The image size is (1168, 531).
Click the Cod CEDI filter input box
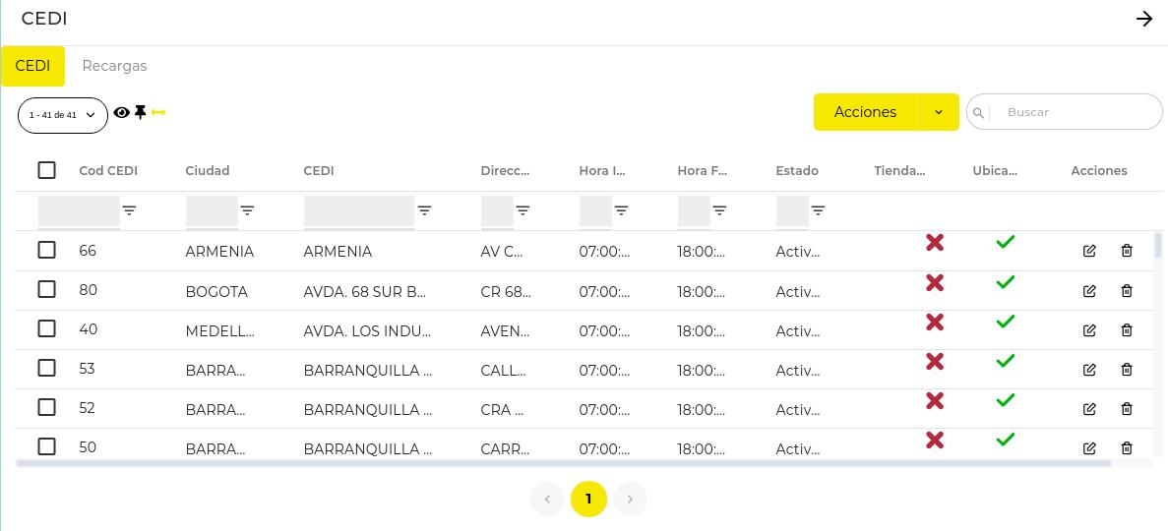(79, 210)
